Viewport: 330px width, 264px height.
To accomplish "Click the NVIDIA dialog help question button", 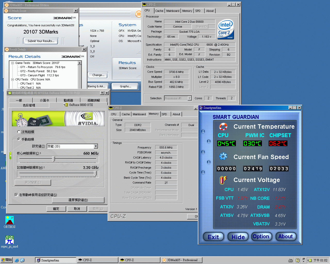I will pos(102,93).
